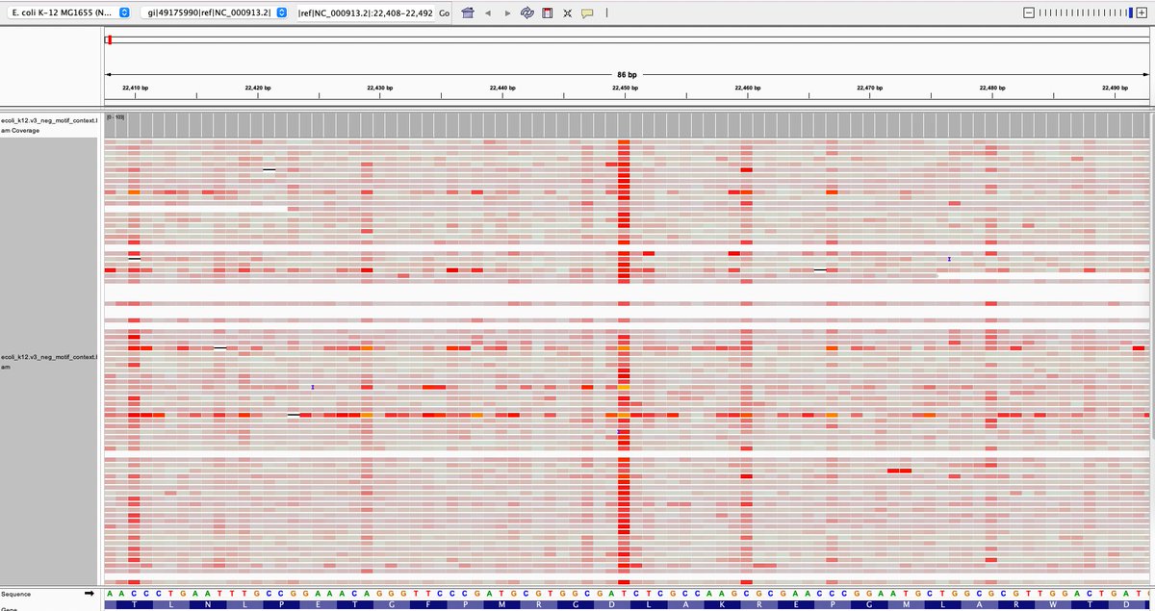Click the 22,430 bp ruler label
Image resolution: width=1155 pixels, height=611 pixels.
click(380, 88)
